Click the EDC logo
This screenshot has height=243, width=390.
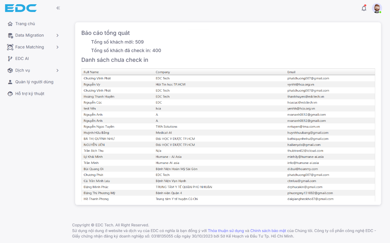point(21,8)
